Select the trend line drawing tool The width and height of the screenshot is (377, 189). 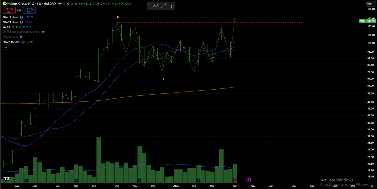(x=163, y=6)
